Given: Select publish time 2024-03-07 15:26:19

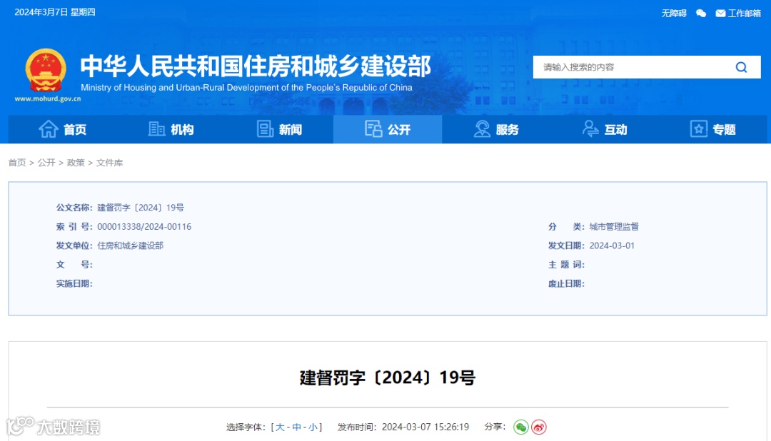Looking at the screenshot, I should (x=425, y=427).
